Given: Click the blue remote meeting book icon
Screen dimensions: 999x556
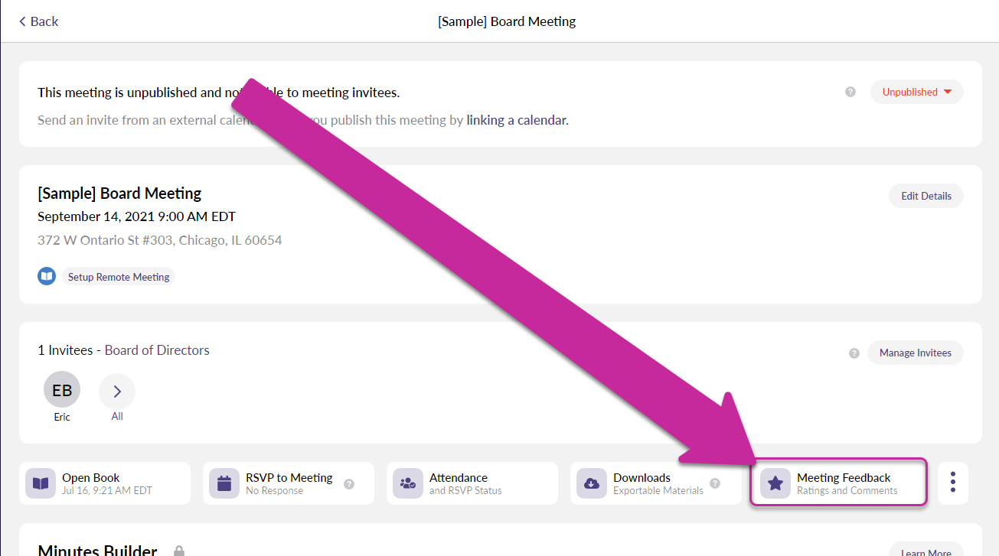Looking at the screenshot, I should (47, 276).
